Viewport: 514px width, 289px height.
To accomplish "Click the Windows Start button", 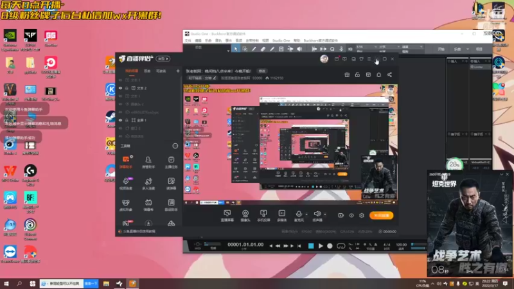I will [6, 283].
